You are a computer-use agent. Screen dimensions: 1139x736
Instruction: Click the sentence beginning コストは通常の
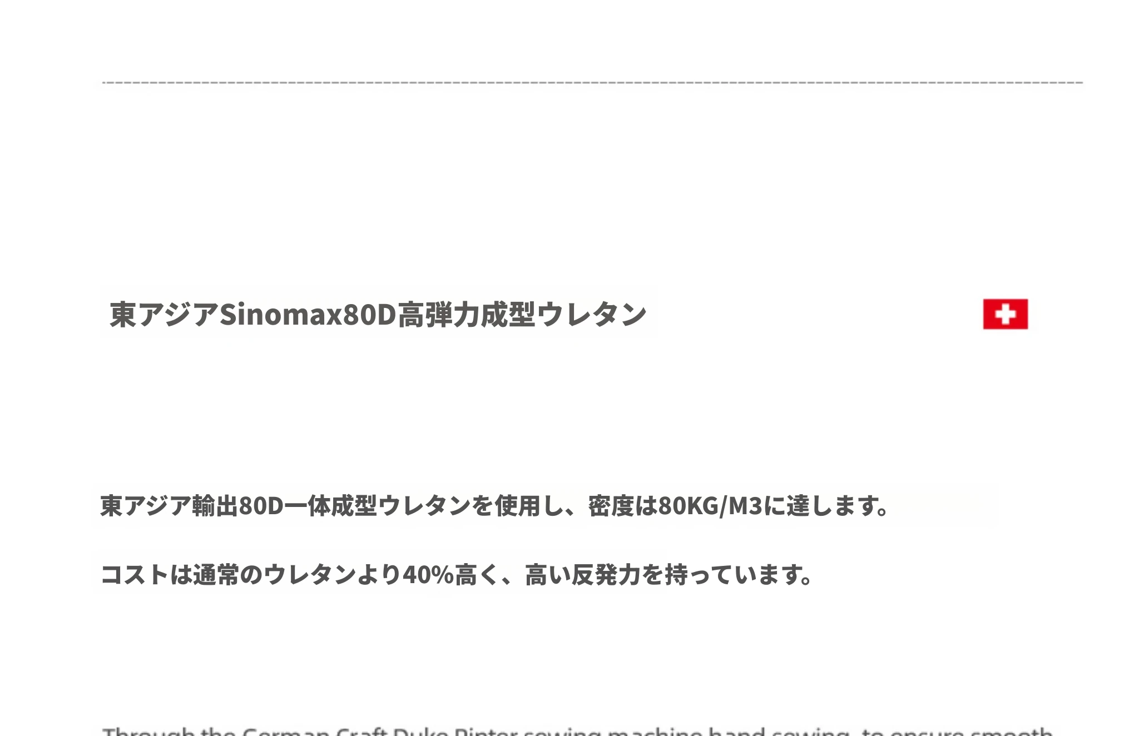tap(456, 575)
